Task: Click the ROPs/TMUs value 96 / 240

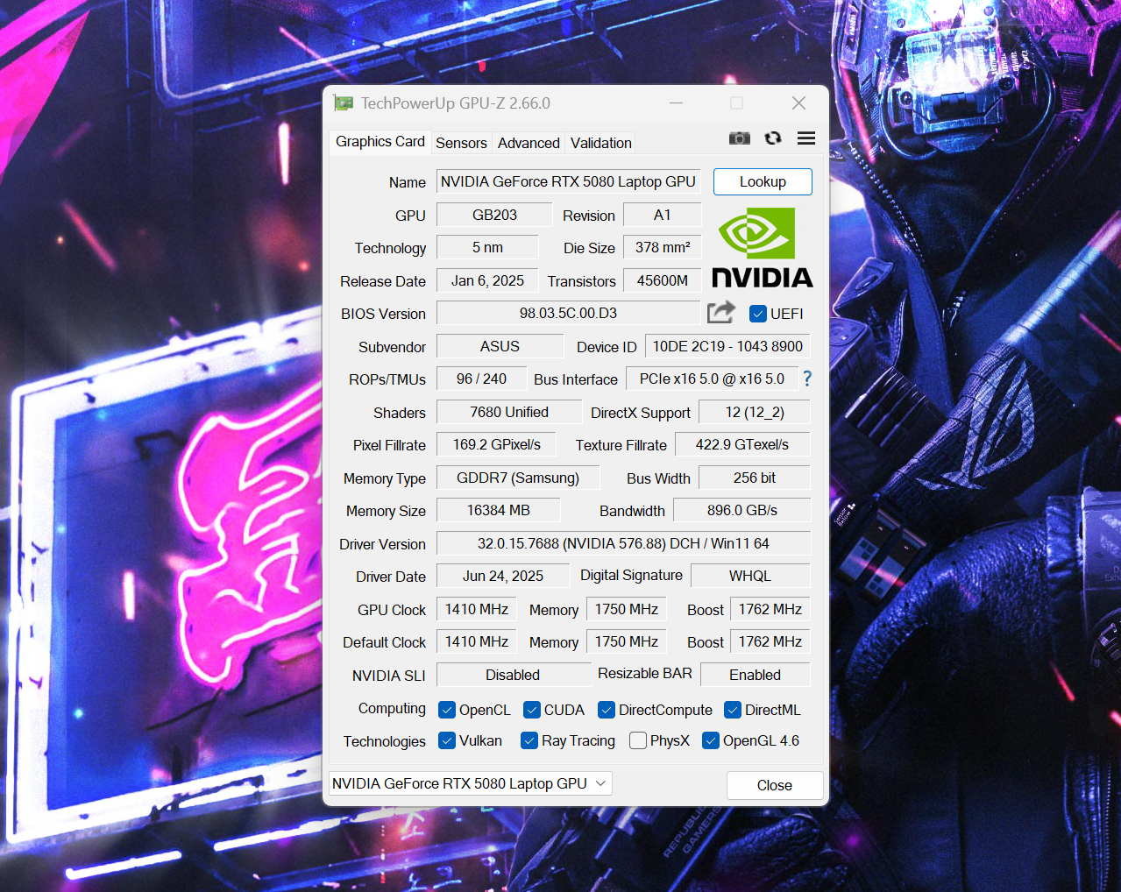Action: 481,379
